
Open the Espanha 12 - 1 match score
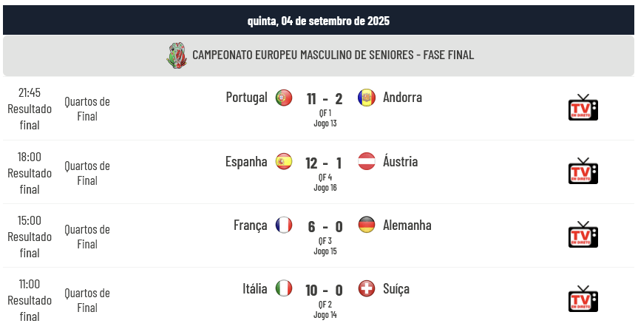324,163
